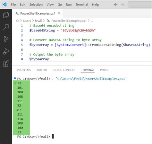This screenshot has width=152, height=144.
Task: Open the Selection menu
Action: pos(36,4)
